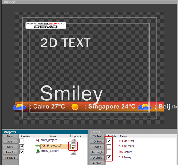Enable the Picture item checkbox
The width and height of the screenshot is (178, 165).
(109, 152)
